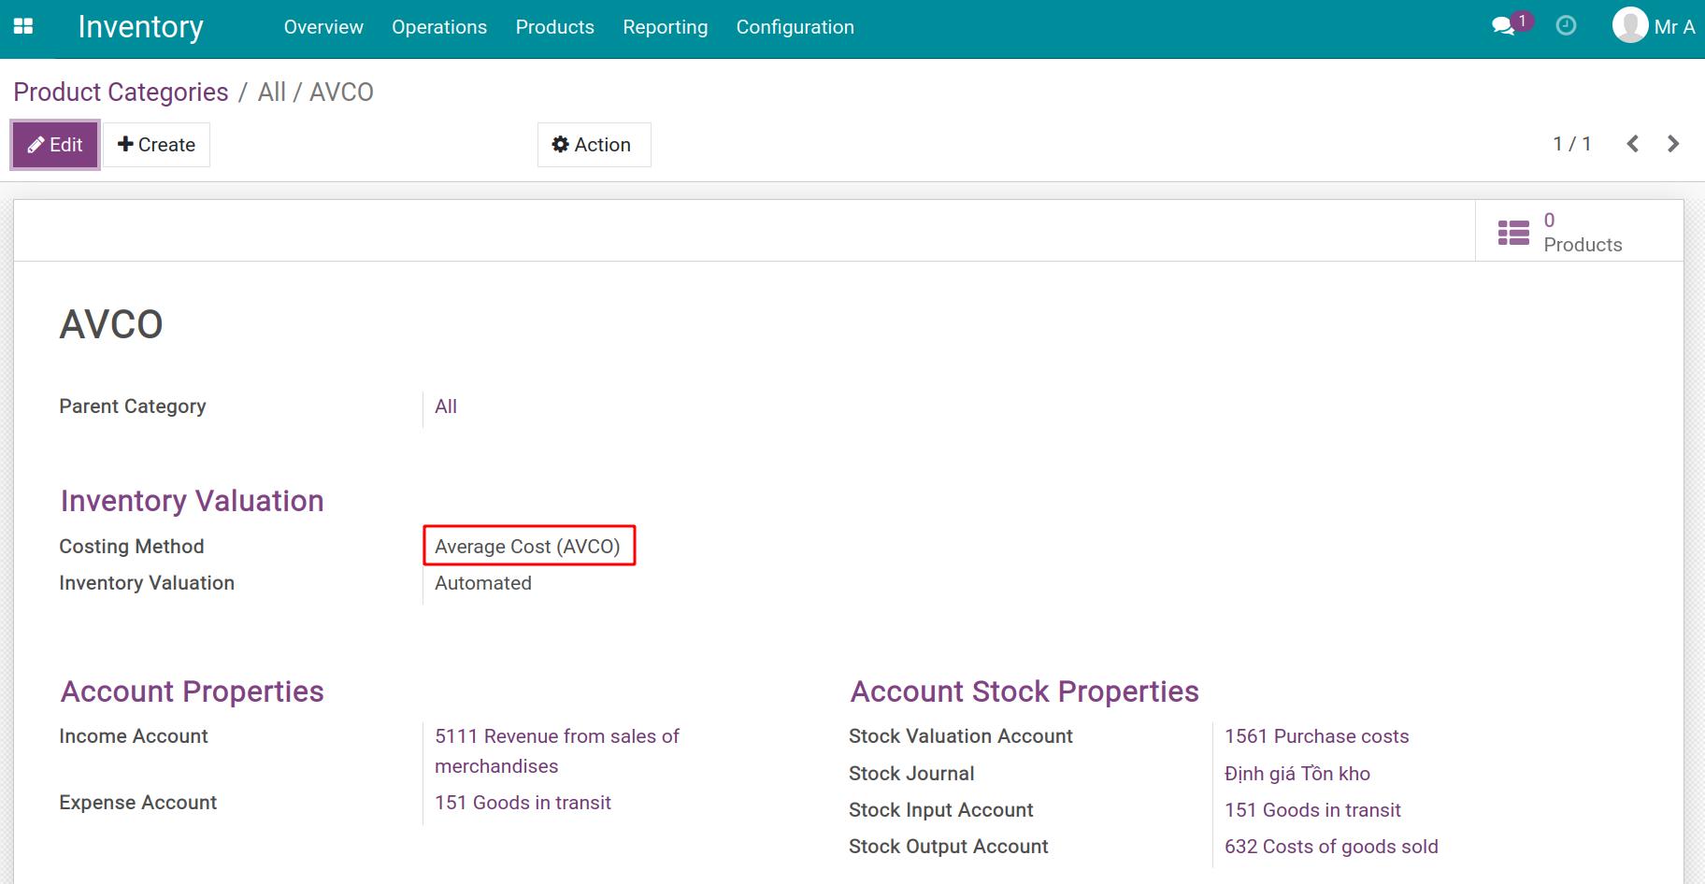The height and width of the screenshot is (884, 1705).
Task: Click the Inventory Valuation section heading
Action: [192, 501]
